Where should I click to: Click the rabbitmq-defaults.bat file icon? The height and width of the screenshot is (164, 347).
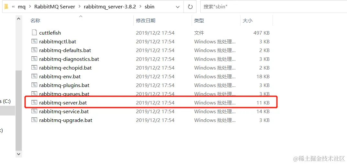(34, 50)
